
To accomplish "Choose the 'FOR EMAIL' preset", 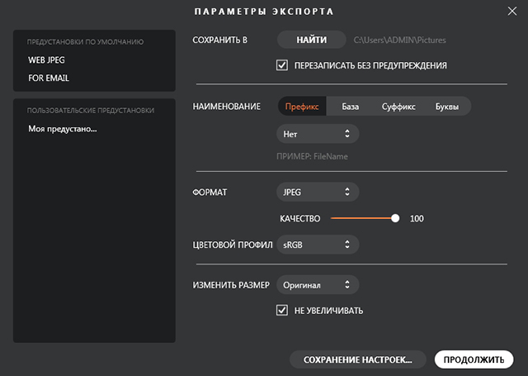I will tap(48, 79).
